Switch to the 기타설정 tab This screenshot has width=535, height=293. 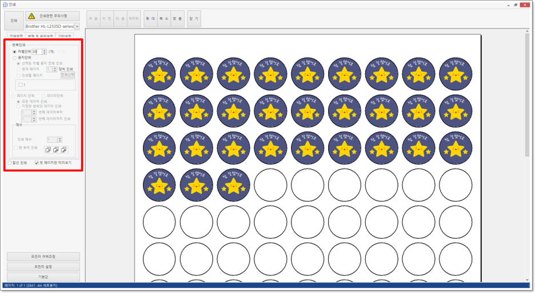click(65, 35)
